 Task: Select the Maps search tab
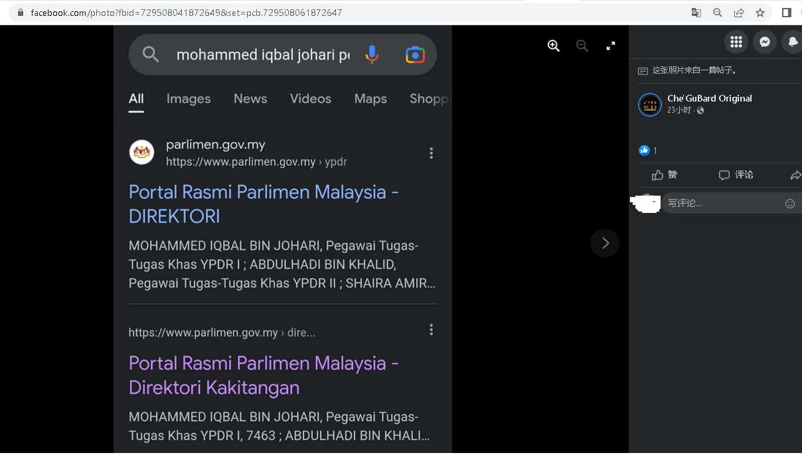(x=370, y=99)
